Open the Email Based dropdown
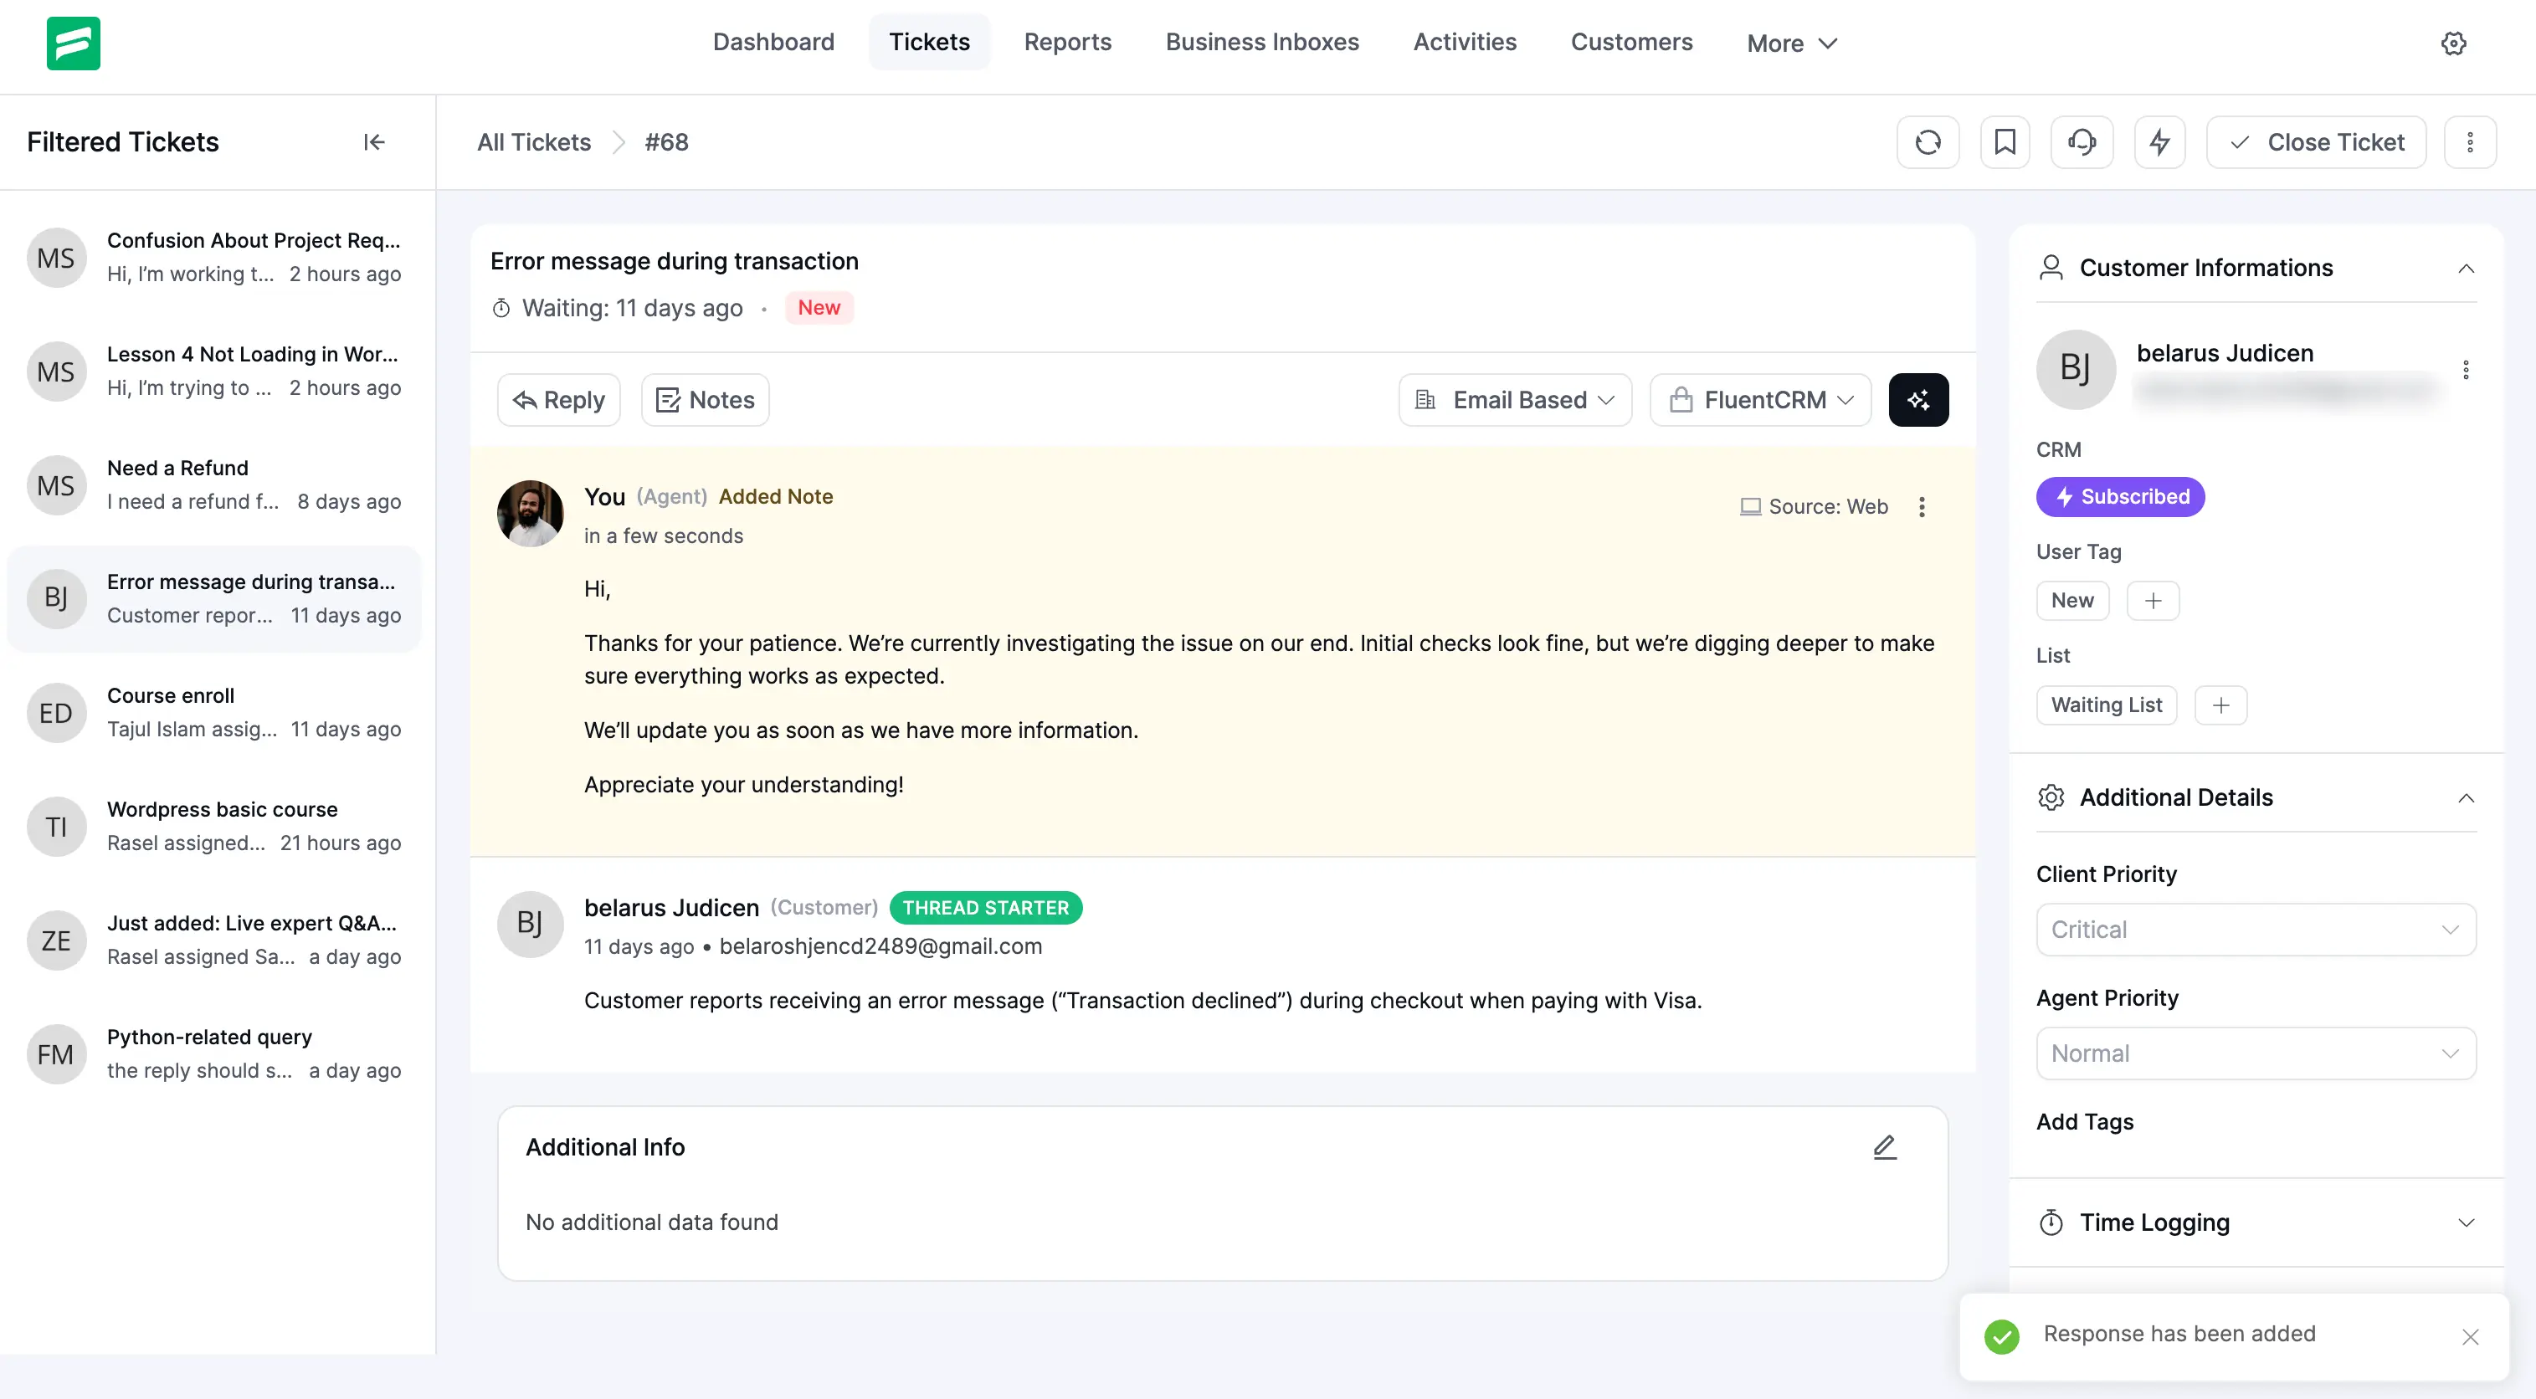Screen dimensions: 2536x1399 click(x=1514, y=400)
